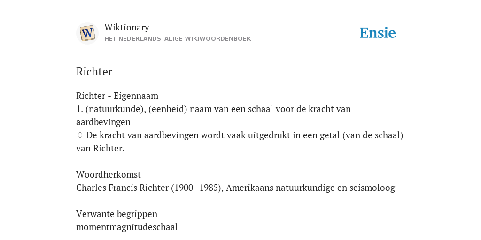Click the word seismoloog in the etymology

(x=372, y=187)
